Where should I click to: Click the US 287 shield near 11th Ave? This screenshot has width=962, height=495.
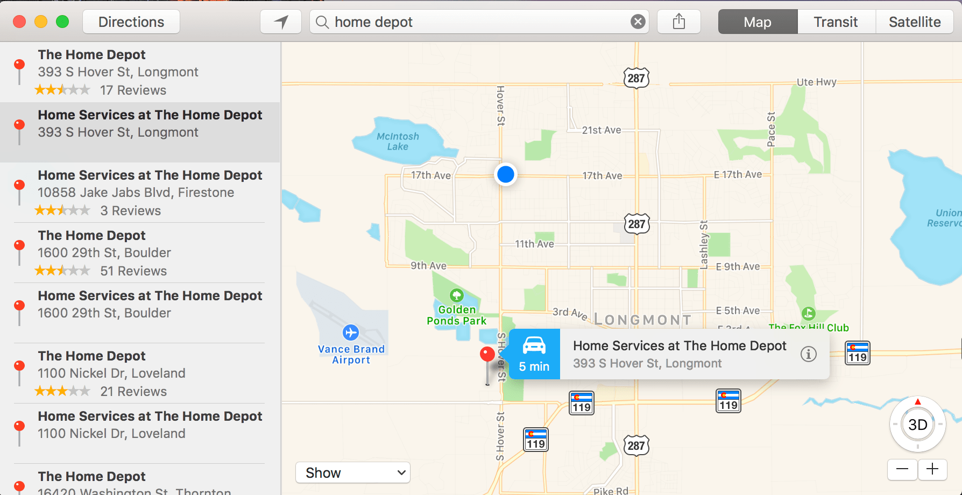click(636, 224)
